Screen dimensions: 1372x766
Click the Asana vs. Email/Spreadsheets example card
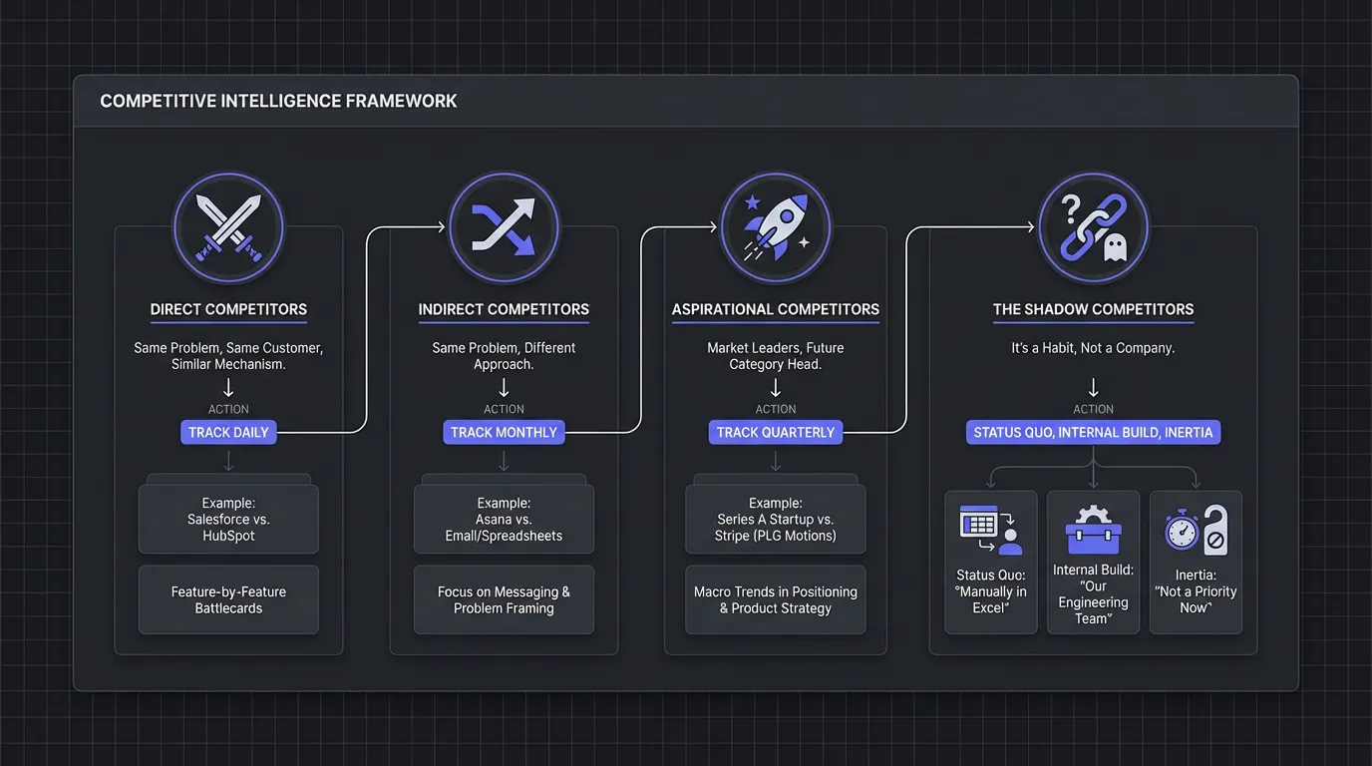coord(504,520)
